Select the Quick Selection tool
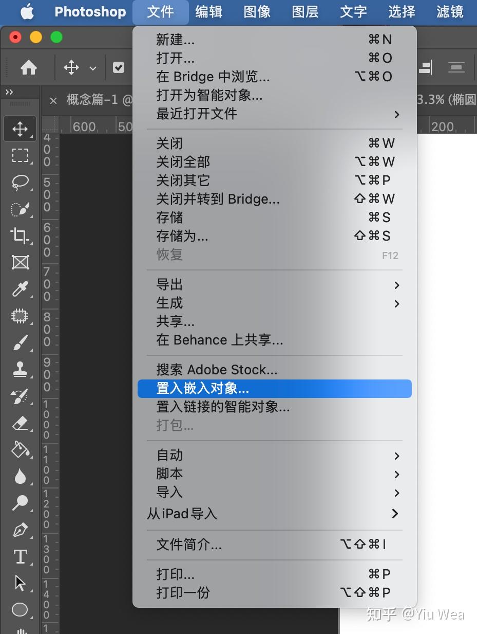Image resolution: width=477 pixels, height=634 pixels. pos(20,209)
